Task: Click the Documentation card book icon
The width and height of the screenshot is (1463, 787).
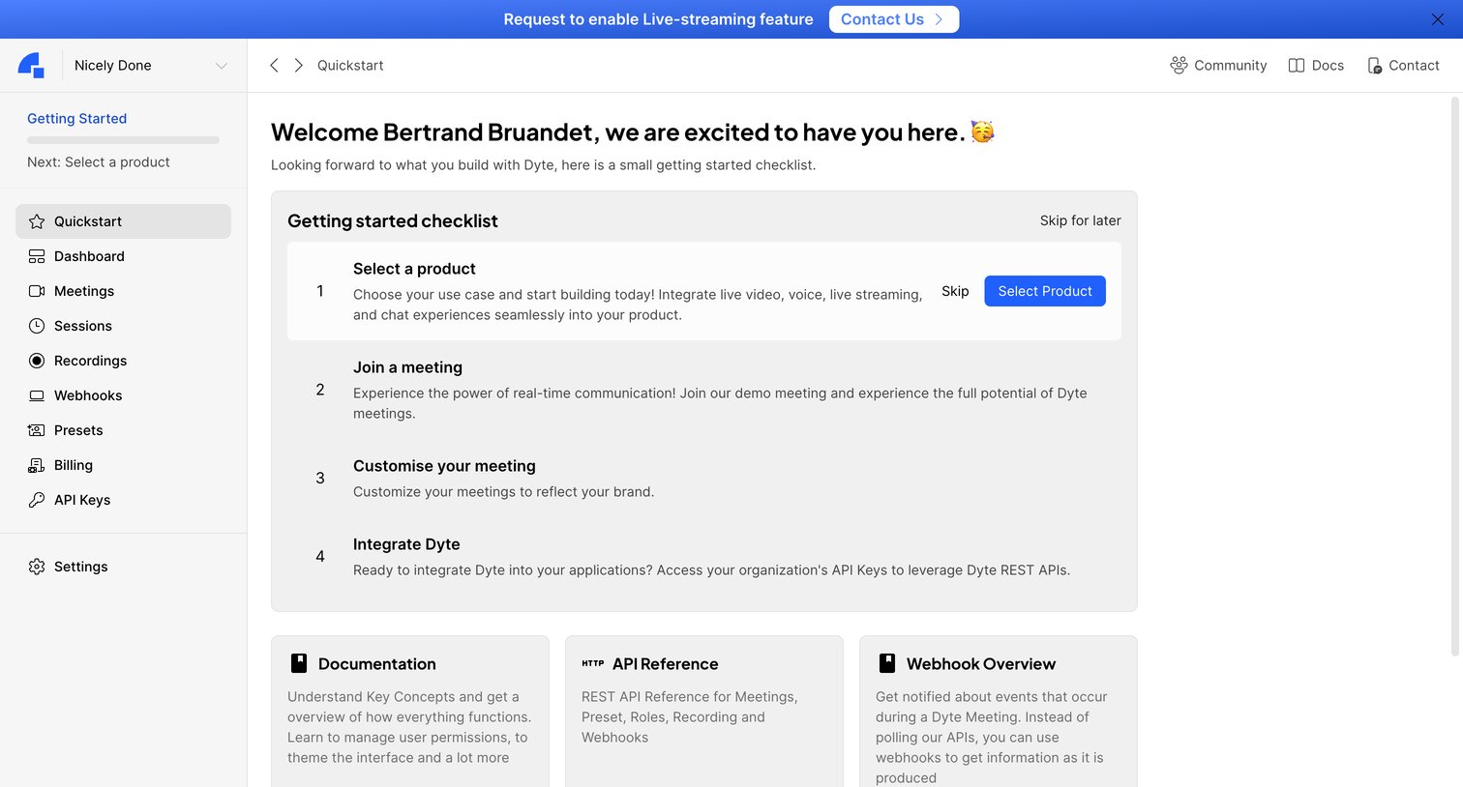Action: [x=299, y=663]
